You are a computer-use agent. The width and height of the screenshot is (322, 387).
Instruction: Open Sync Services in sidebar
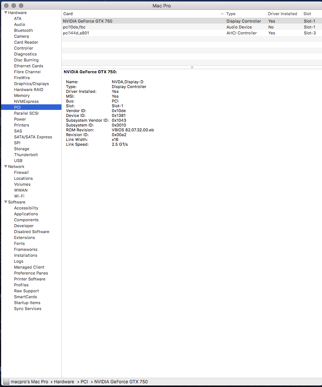[x=28, y=309]
